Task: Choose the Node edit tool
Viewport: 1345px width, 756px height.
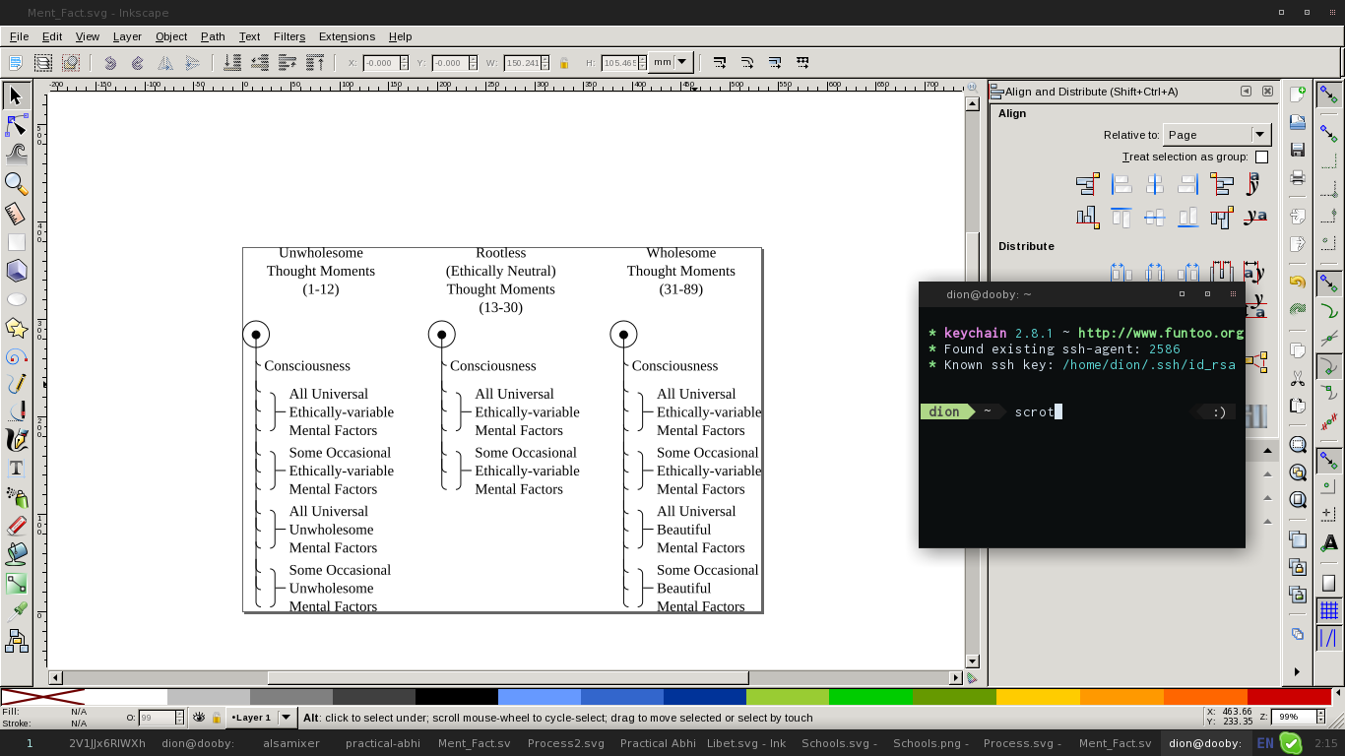Action: (x=16, y=125)
